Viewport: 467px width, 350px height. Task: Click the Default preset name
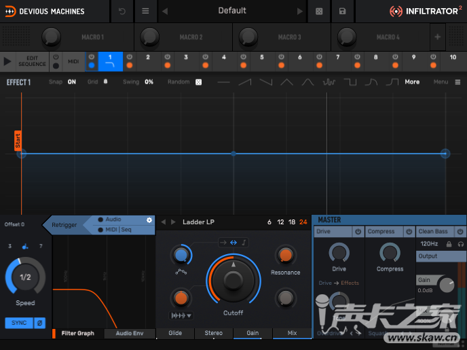pyautogui.click(x=232, y=11)
